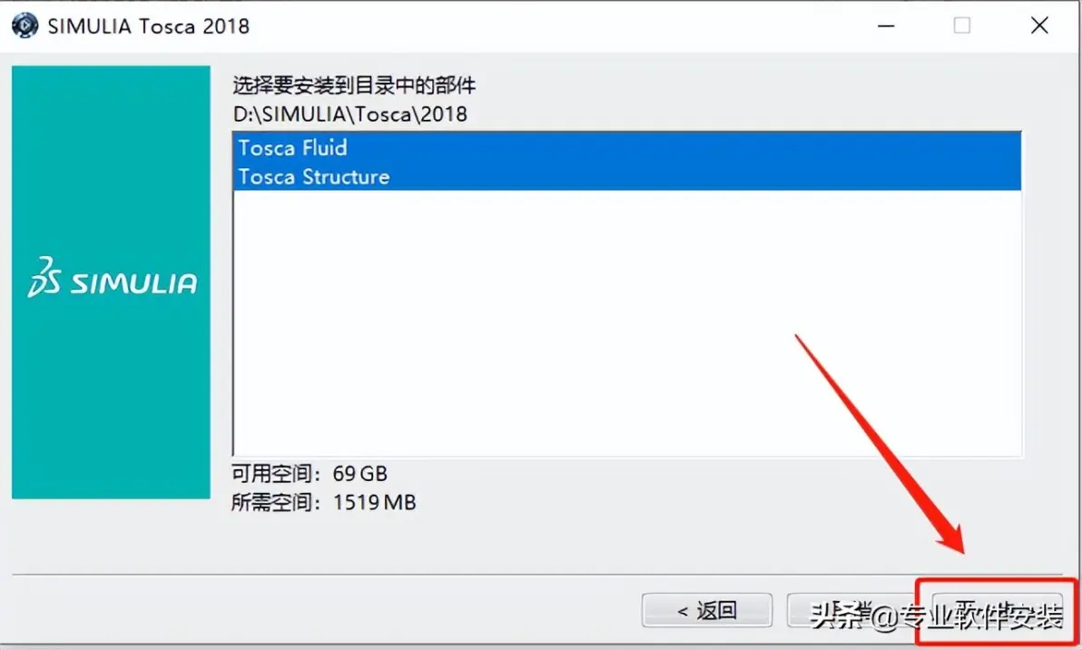Select the Tosca Fluid component
This screenshot has height=650, width=1082.
pos(626,147)
